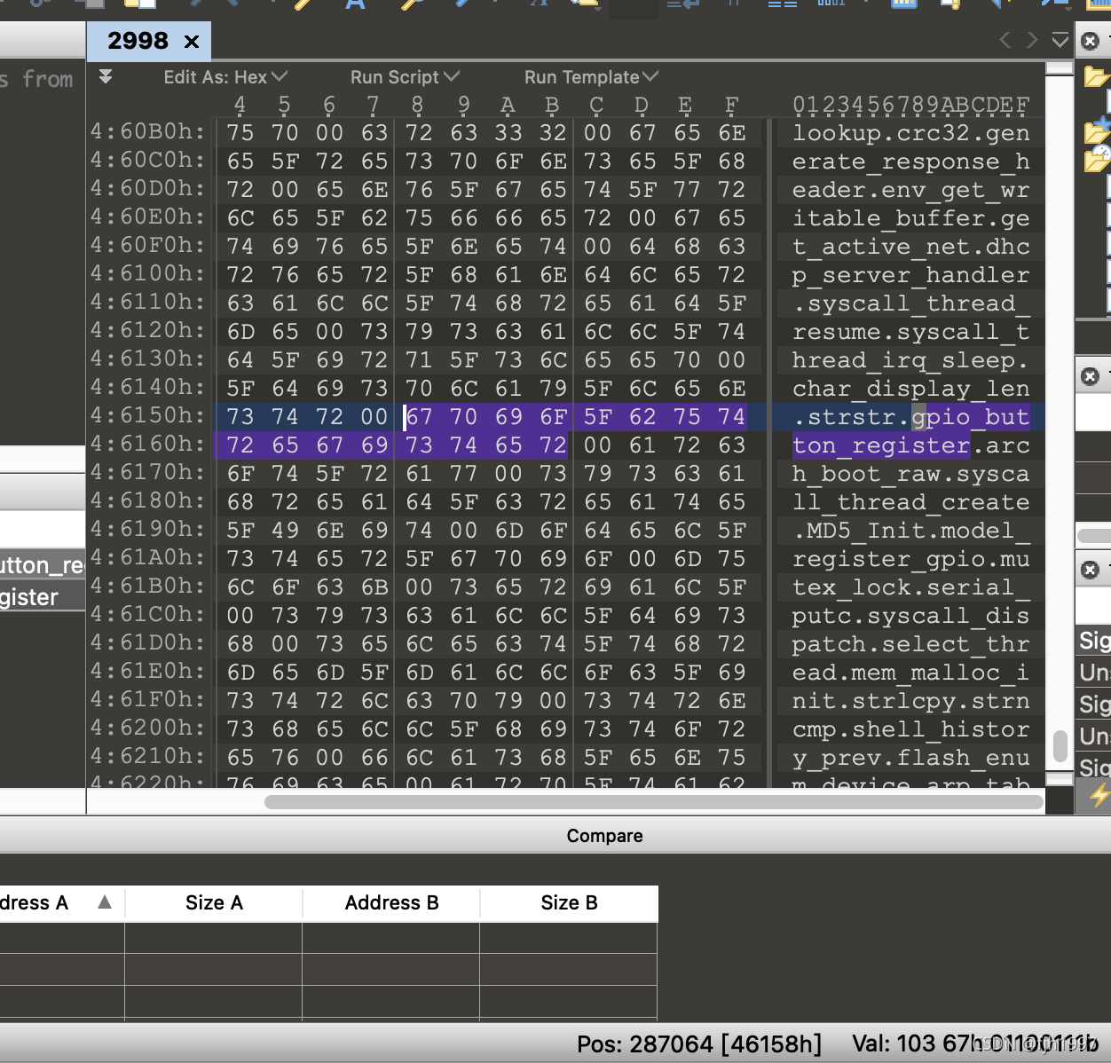Click the sort arrow in Address A header
Image resolution: width=1111 pixels, height=1063 pixels.
[x=105, y=902]
